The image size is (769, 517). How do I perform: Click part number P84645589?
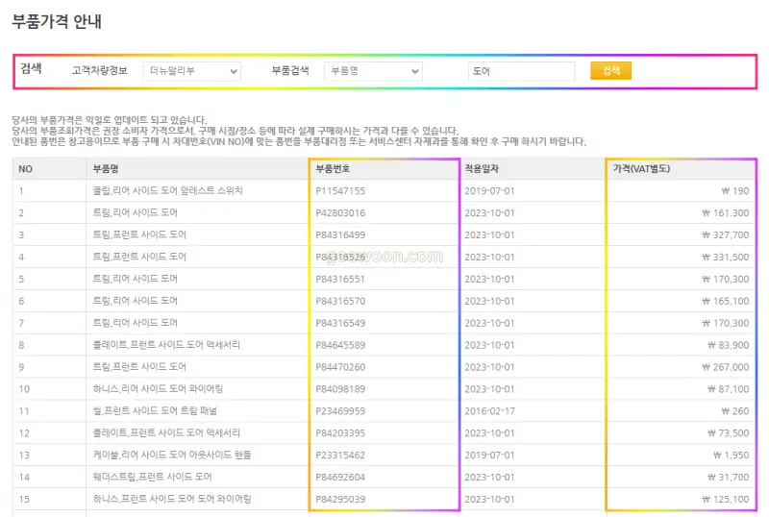pyautogui.click(x=340, y=345)
